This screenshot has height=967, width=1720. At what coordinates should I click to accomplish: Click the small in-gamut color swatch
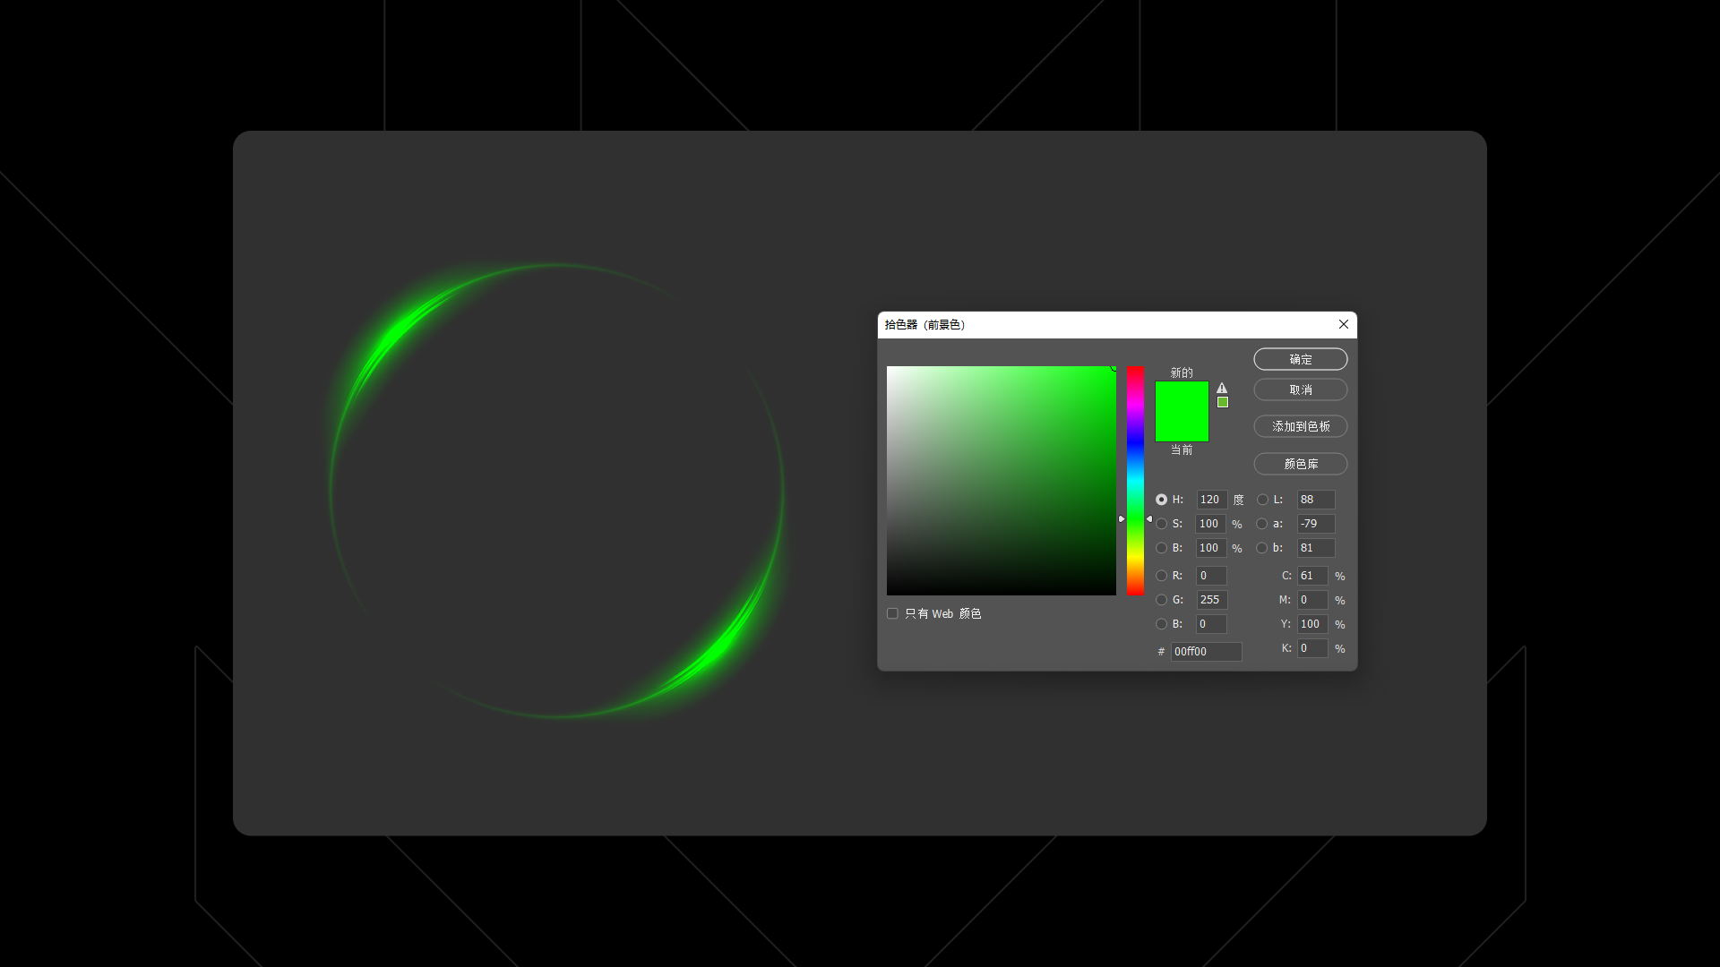1222,402
